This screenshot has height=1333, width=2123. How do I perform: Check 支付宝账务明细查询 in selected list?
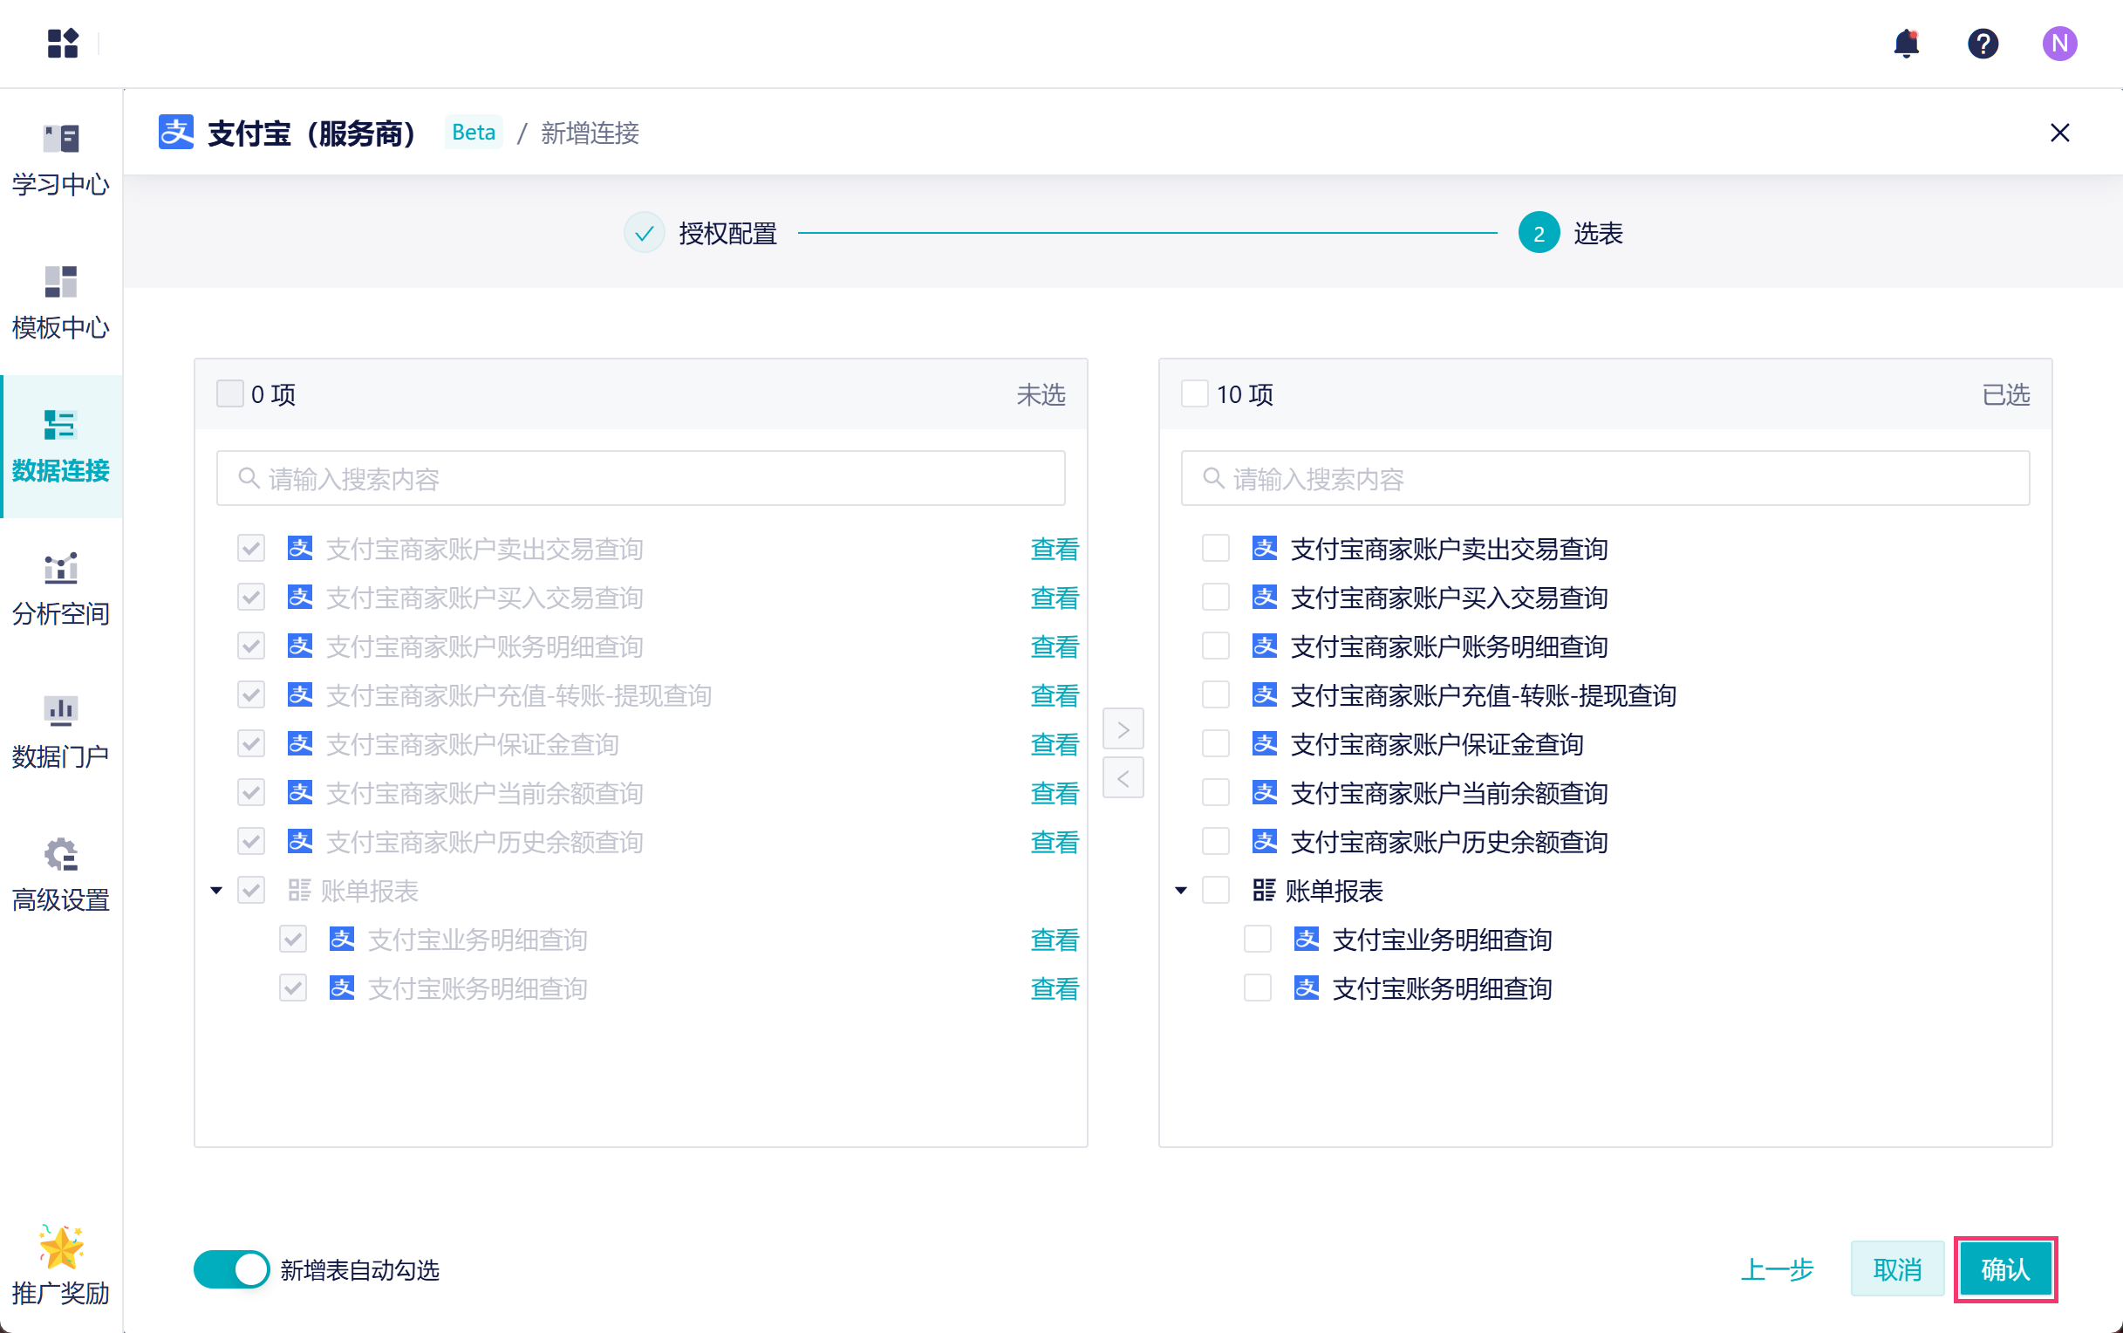click(x=1257, y=988)
